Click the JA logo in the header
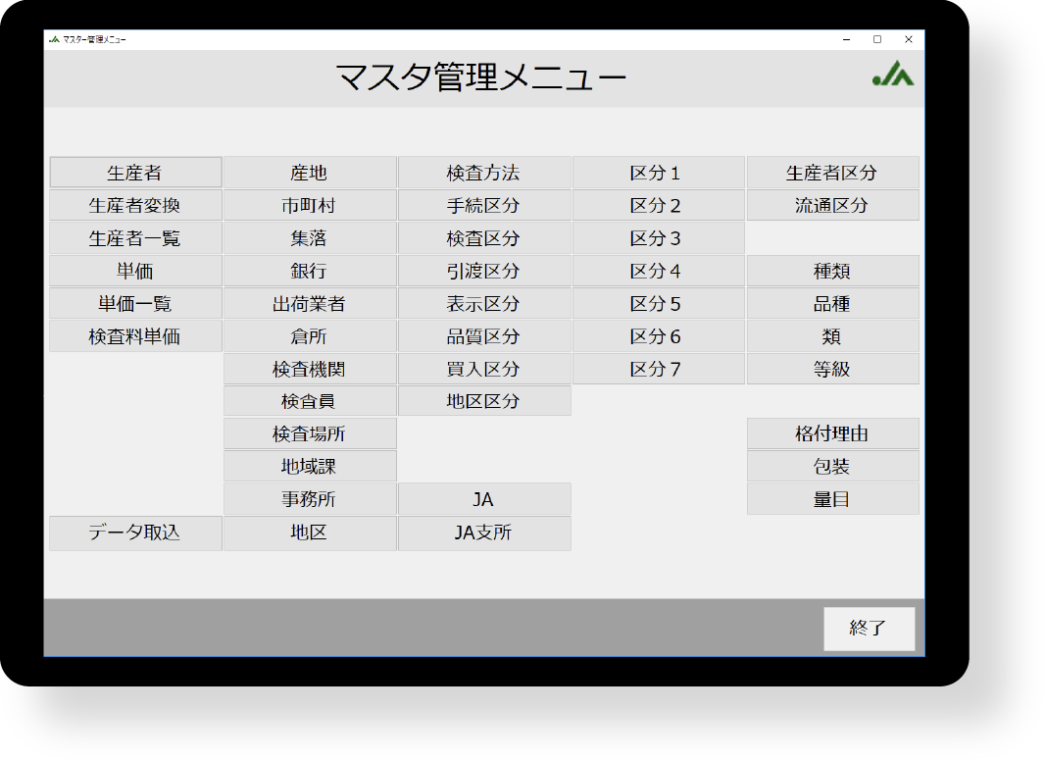Screen dimensions: 1045x761 [892, 75]
